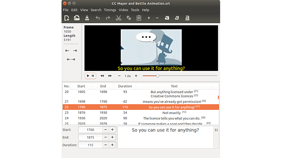The width and height of the screenshot is (282, 158).
Task: Insert a subtitle using the toolbar plus icon
Action: pyautogui.click(x=148, y=18)
